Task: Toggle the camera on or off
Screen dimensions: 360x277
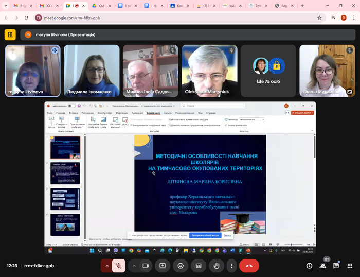Action: (146, 266)
